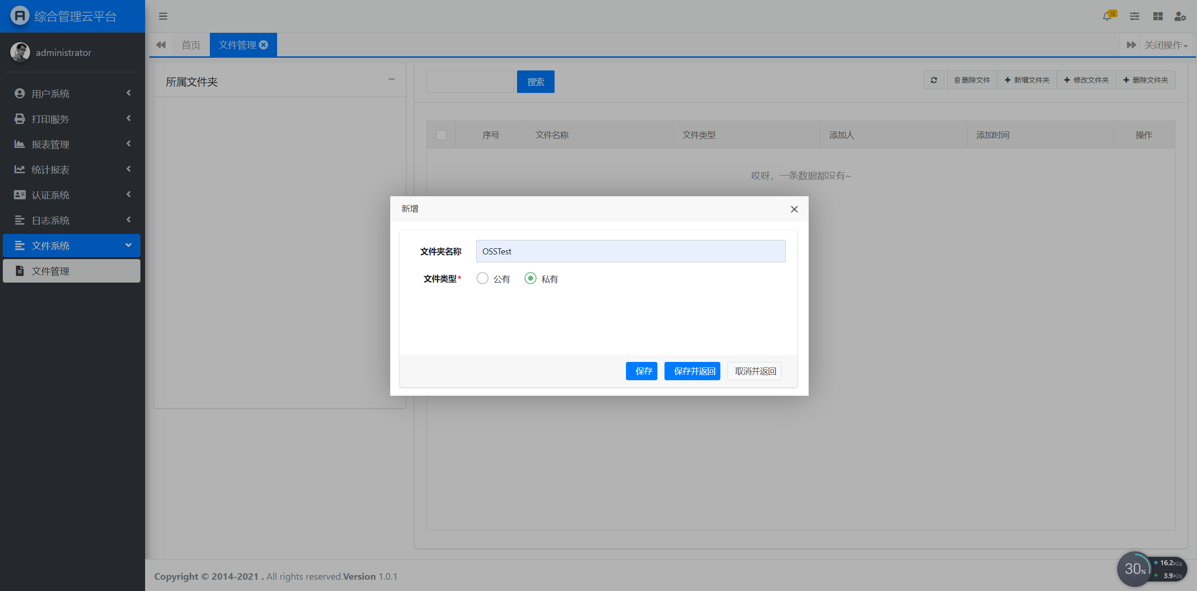The image size is (1197, 591).
Task: Click the administrator username text
Action: (63, 53)
